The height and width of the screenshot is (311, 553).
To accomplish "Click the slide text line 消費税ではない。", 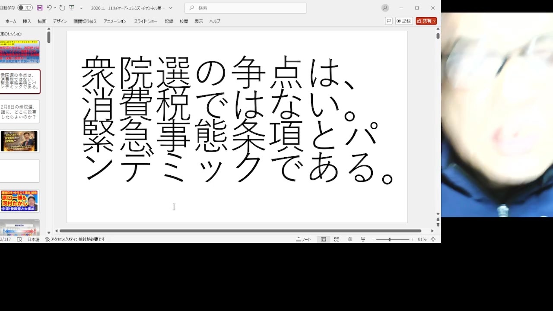I will (x=219, y=105).
